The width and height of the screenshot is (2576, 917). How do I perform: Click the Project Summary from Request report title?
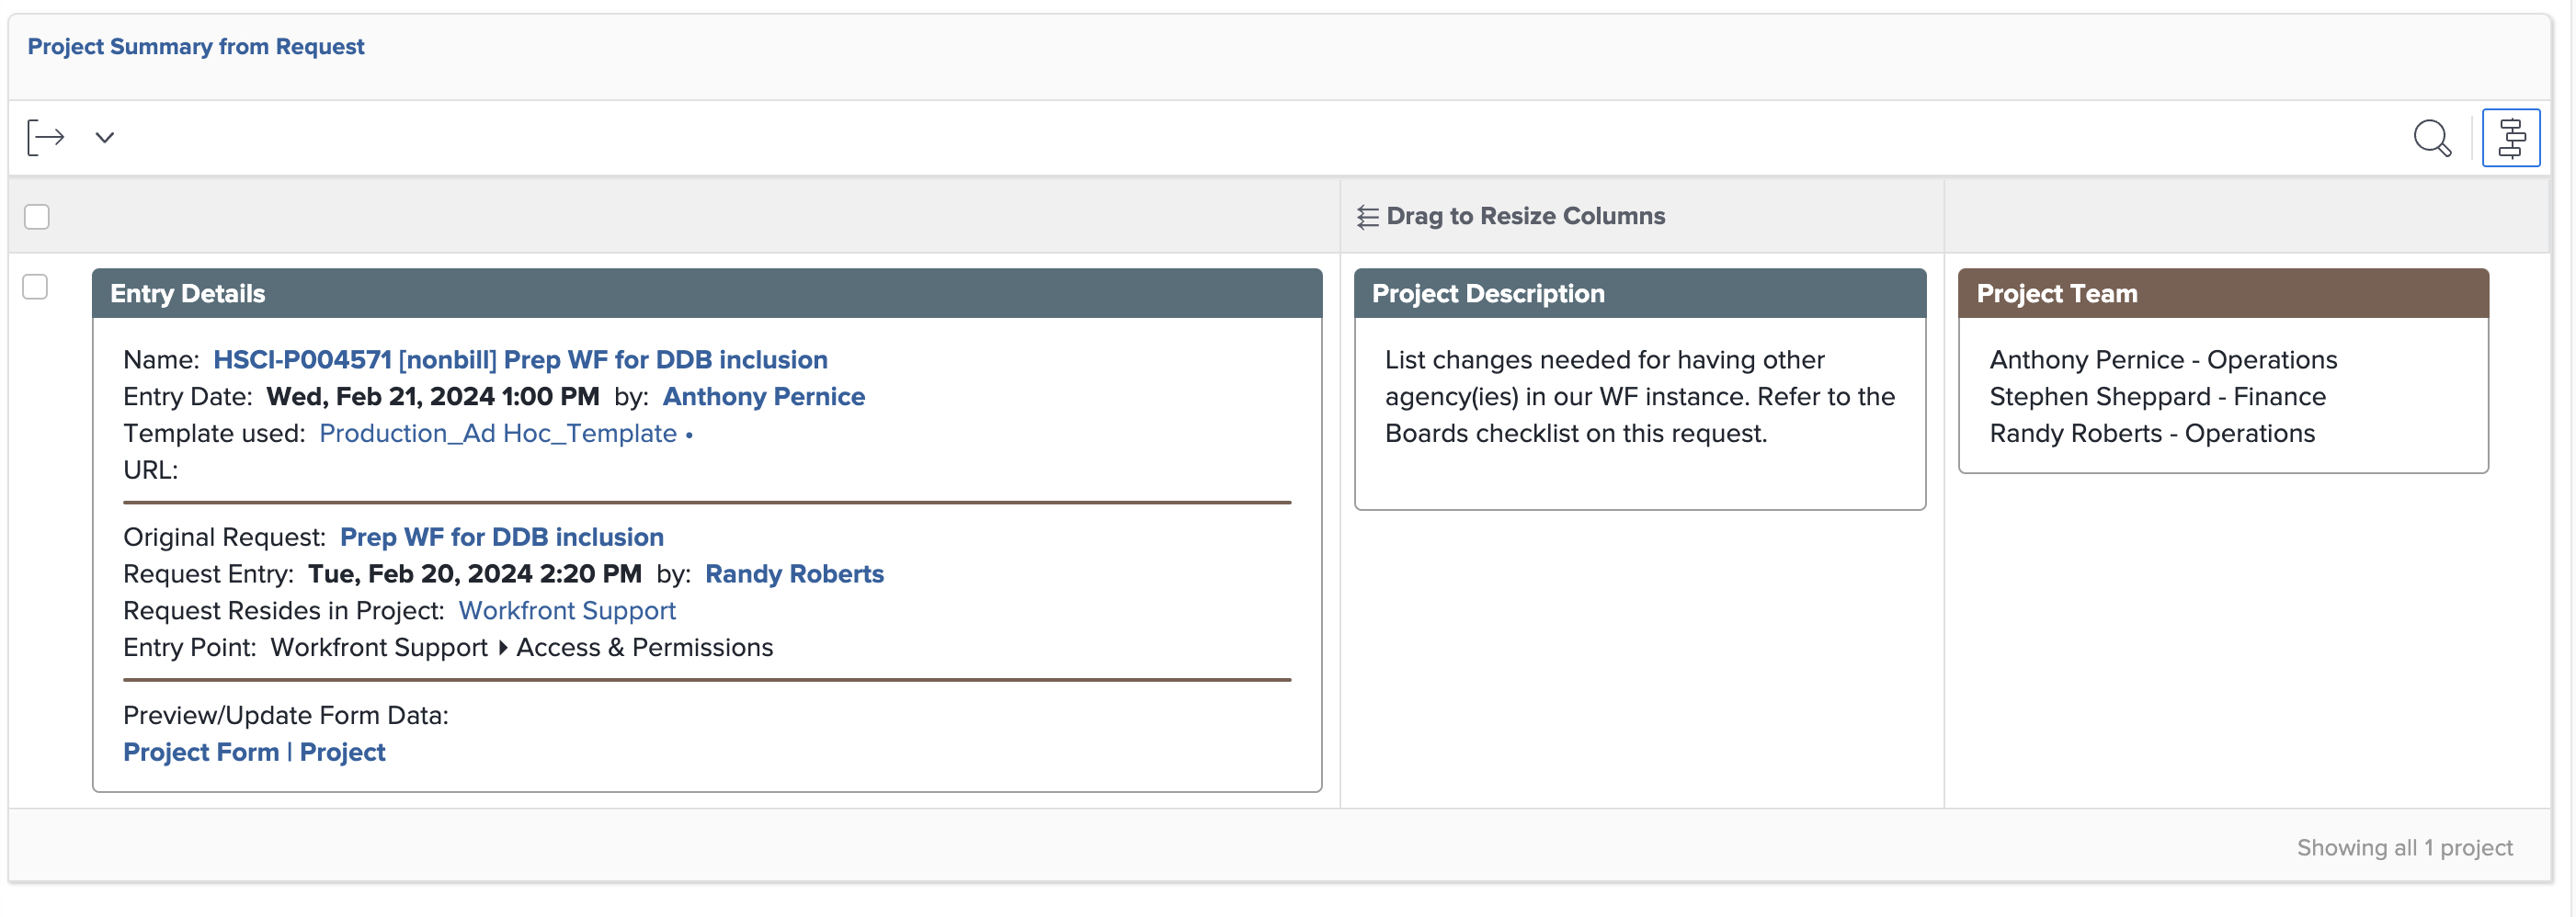pos(196,46)
